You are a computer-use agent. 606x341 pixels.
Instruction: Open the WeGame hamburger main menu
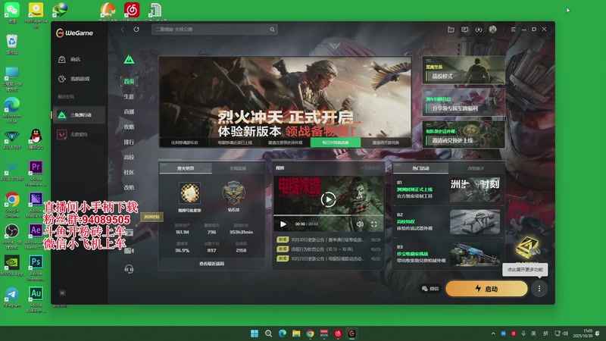tap(514, 30)
